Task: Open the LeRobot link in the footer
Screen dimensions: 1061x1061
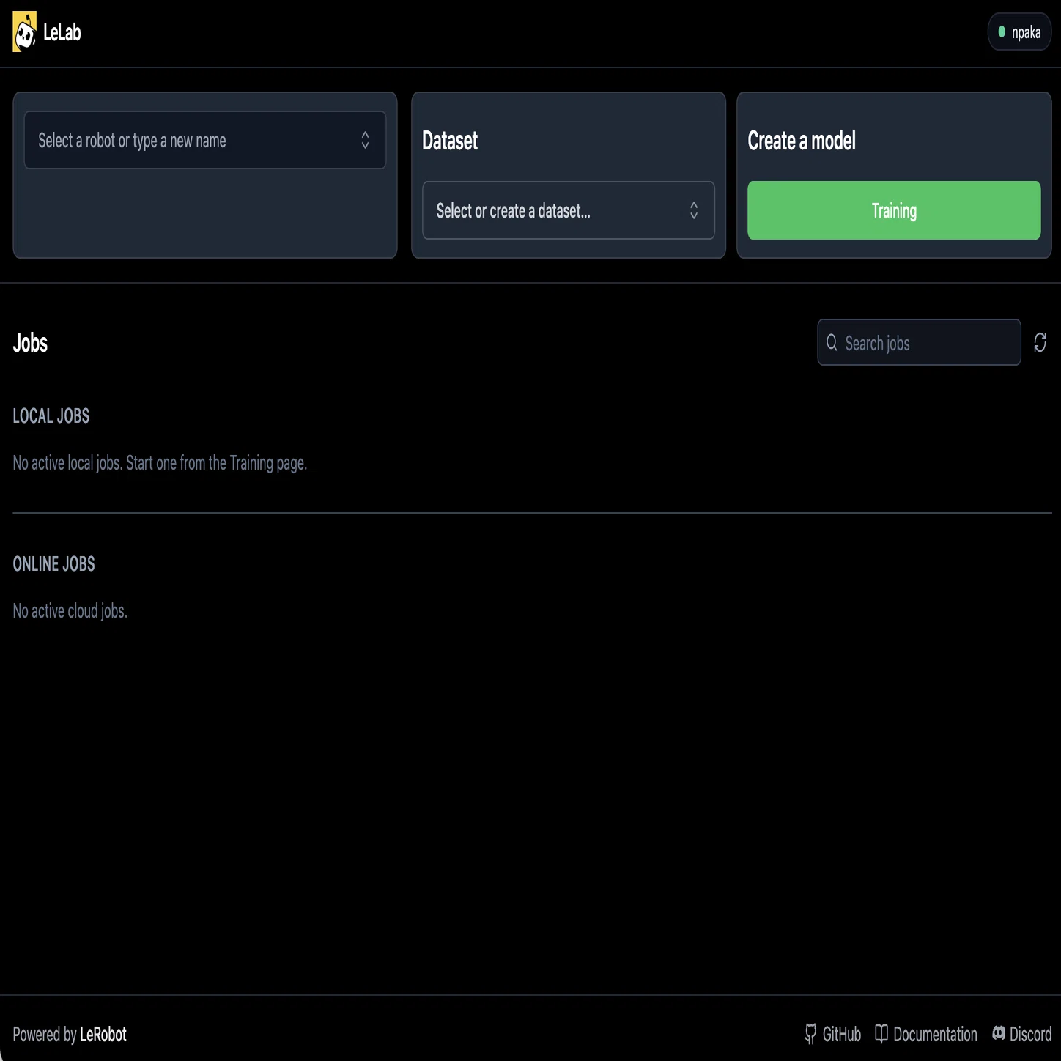Action: (103, 1035)
